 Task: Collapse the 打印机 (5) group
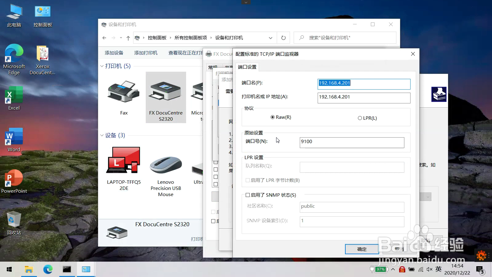102,66
